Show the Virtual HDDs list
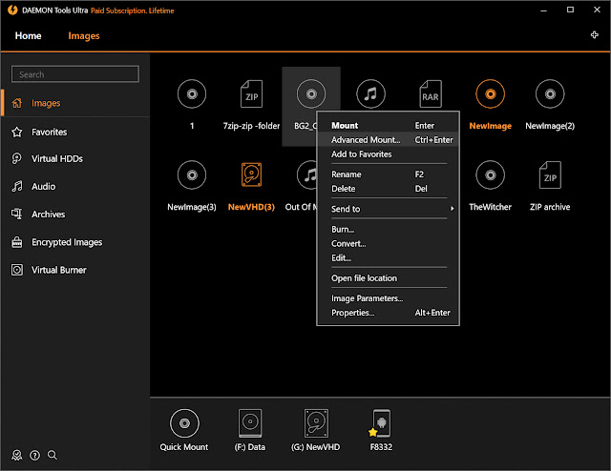The width and height of the screenshot is (611, 471). tap(75, 159)
